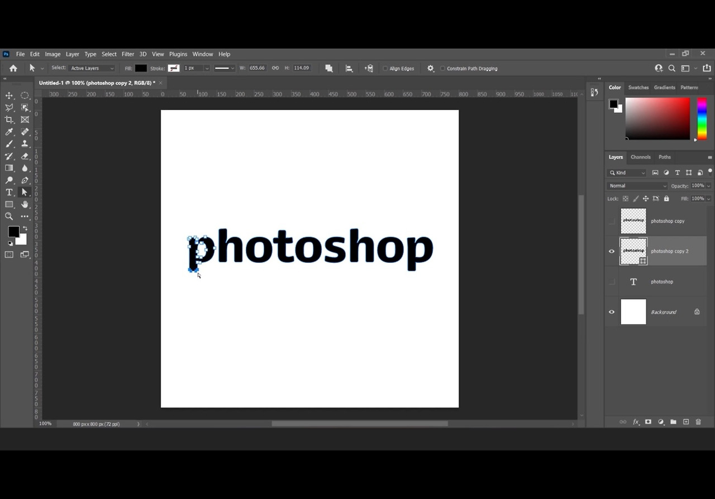This screenshot has height=499, width=715.
Task: Enable the Align Edges checkbox
Action: 385,69
